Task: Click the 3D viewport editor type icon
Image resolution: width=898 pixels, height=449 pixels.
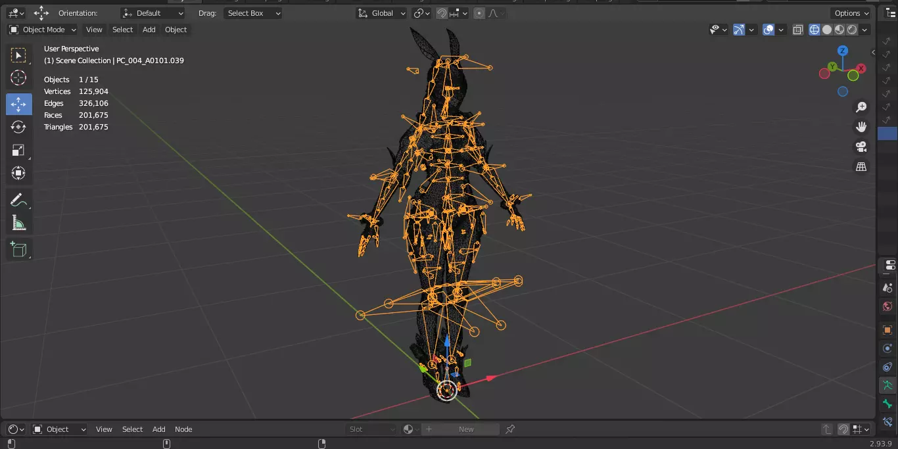Action: point(16,13)
